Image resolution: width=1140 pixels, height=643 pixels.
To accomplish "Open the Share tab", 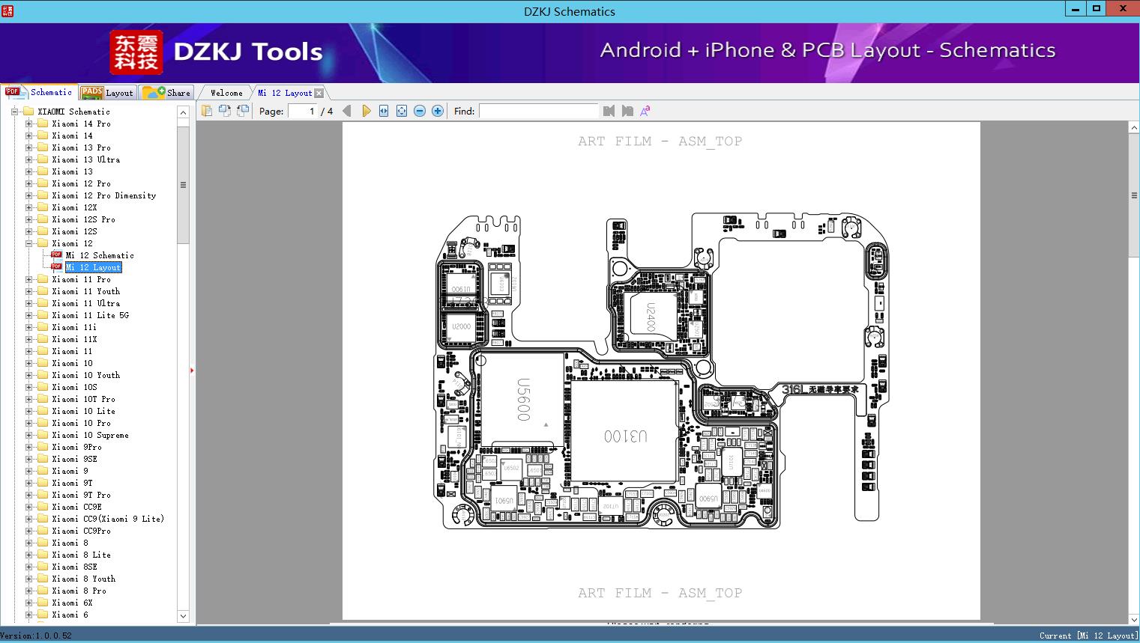I will (x=166, y=93).
